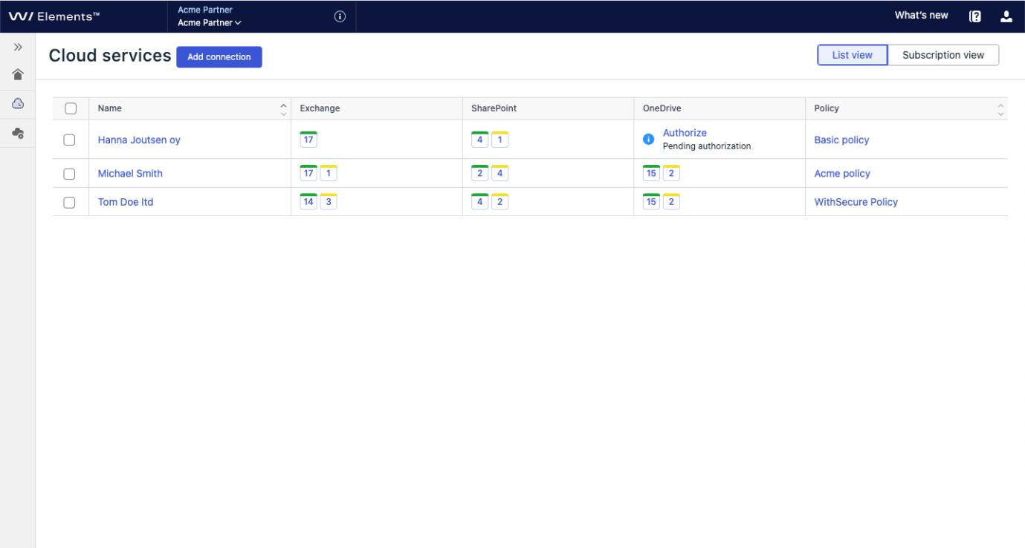This screenshot has height=548, width=1025.
Task: Open the Tom Doe ltd connection
Action: [x=126, y=202]
